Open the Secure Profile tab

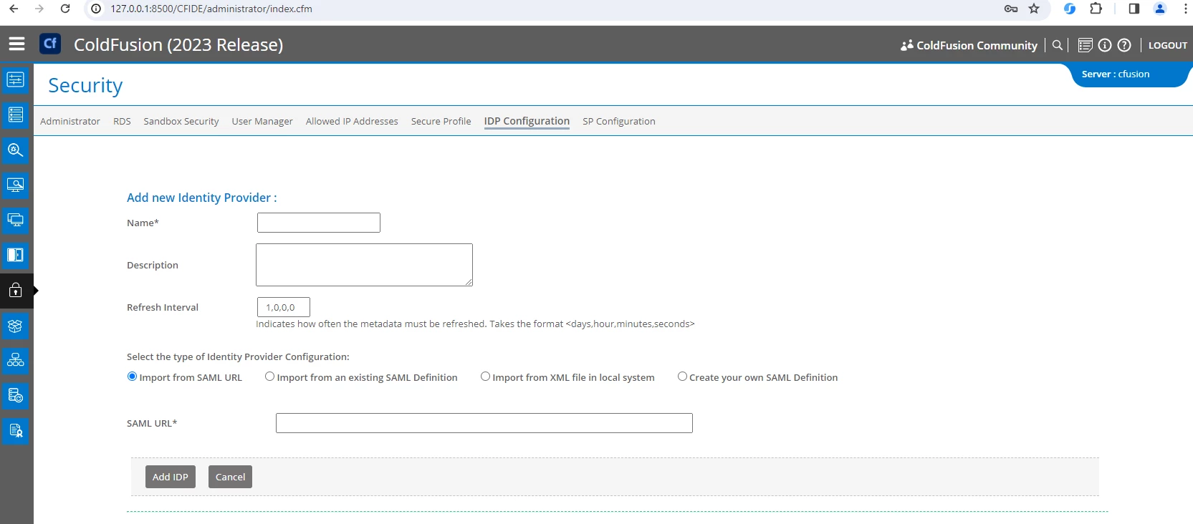(x=441, y=121)
